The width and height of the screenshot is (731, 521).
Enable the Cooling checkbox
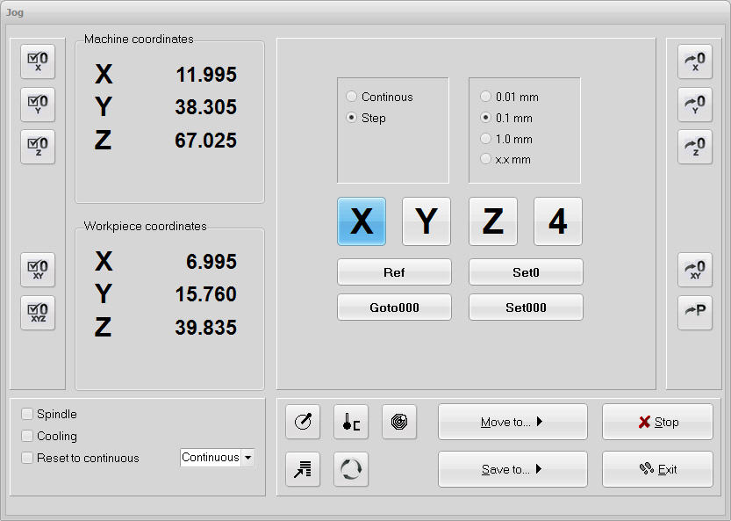point(28,436)
